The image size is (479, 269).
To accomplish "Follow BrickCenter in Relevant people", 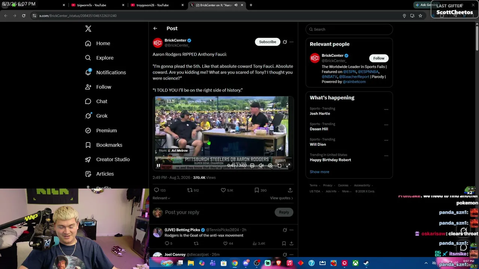I will click(x=379, y=58).
